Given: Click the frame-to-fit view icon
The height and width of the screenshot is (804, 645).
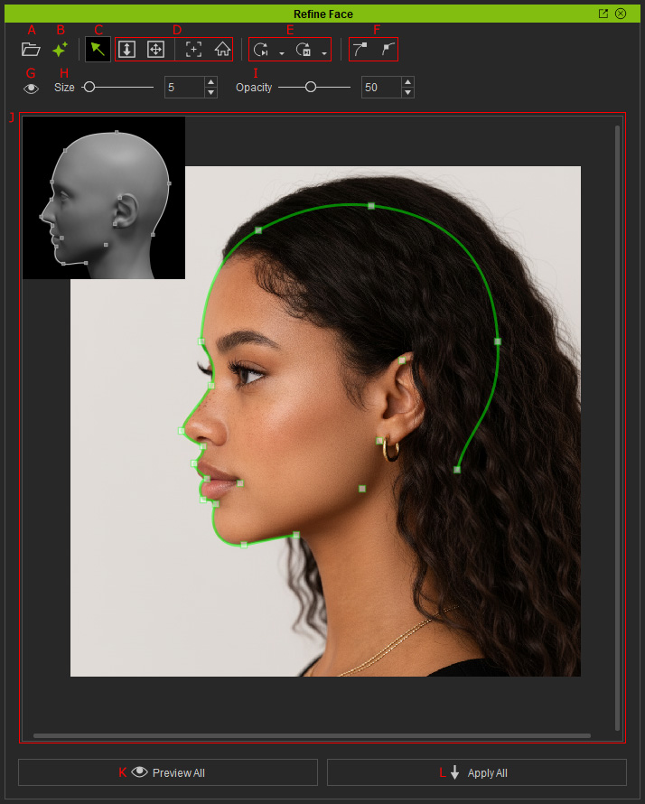Looking at the screenshot, I should (x=193, y=49).
